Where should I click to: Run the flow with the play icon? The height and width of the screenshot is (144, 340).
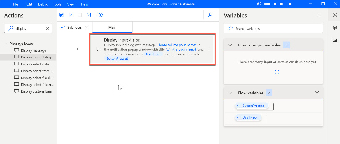click(71, 15)
